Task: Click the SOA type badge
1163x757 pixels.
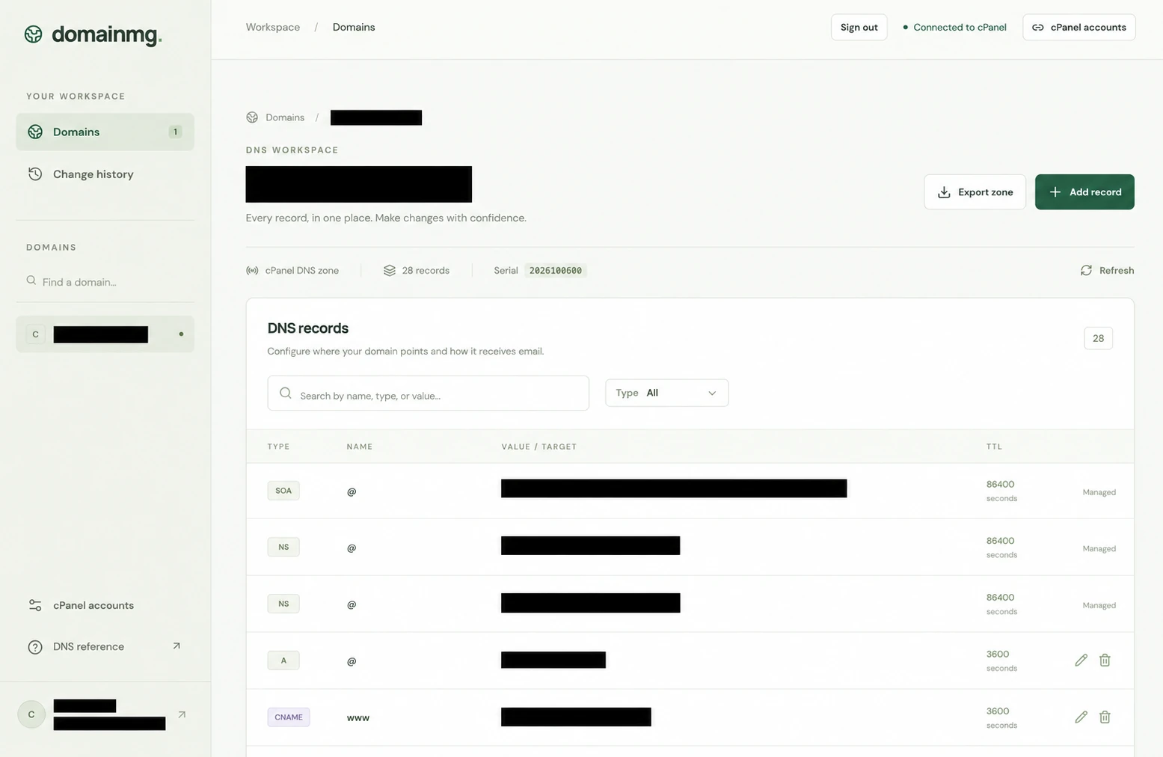Action: click(x=283, y=491)
